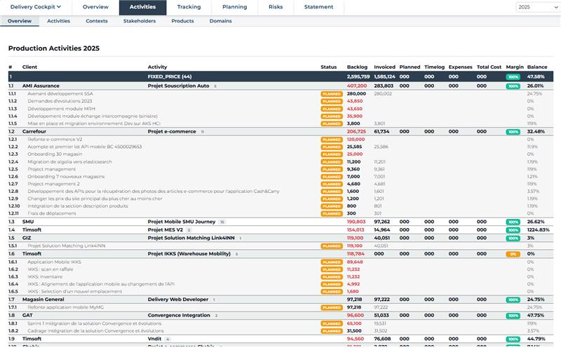
Task: Select the highlighted Activities main tab
Action: 142,7
